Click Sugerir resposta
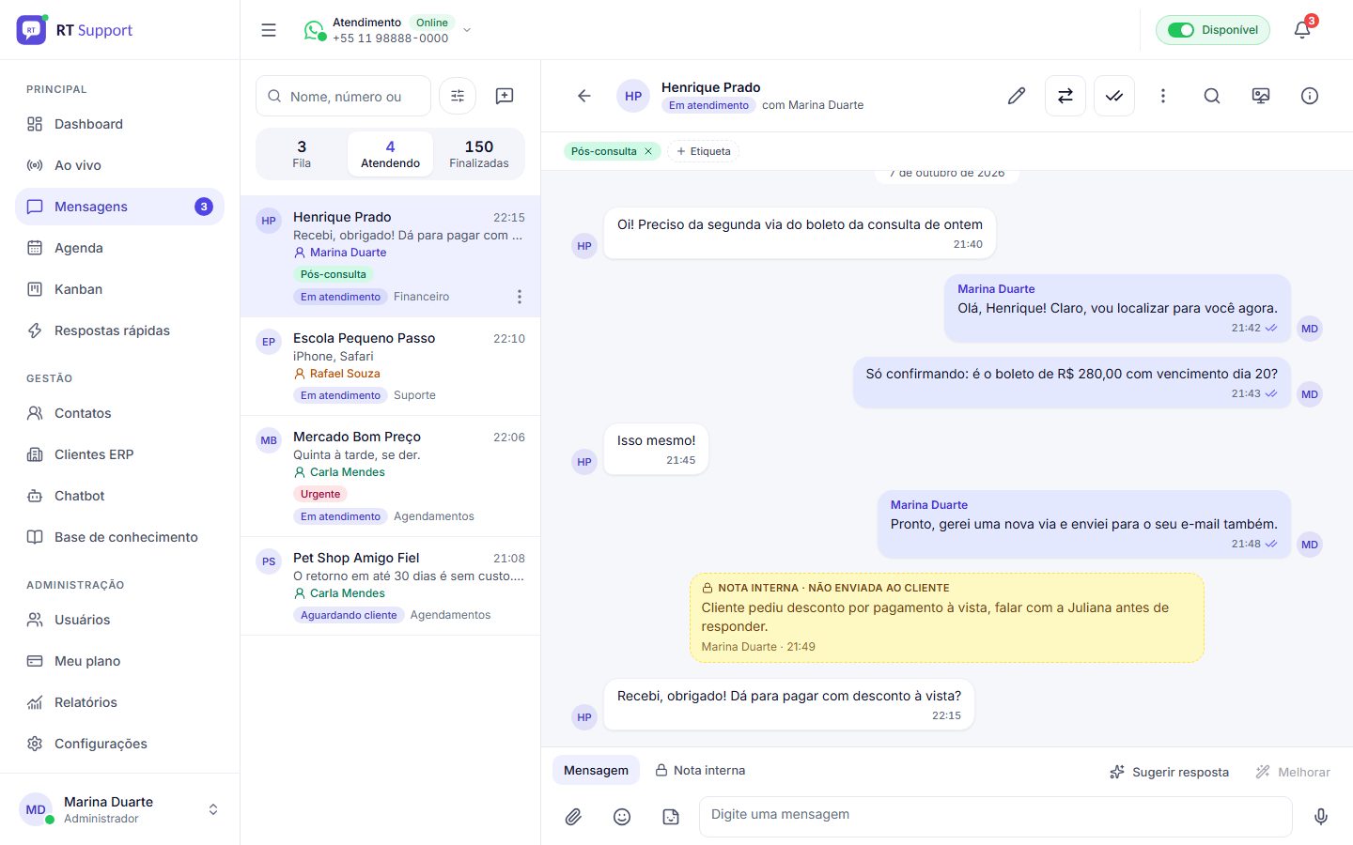Viewport: 1353px width, 845px height. pyautogui.click(x=1170, y=772)
